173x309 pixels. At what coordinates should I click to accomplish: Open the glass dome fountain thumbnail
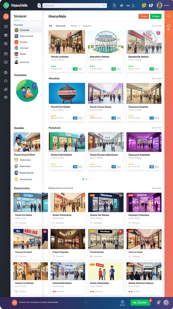pyautogui.click(x=106, y=42)
